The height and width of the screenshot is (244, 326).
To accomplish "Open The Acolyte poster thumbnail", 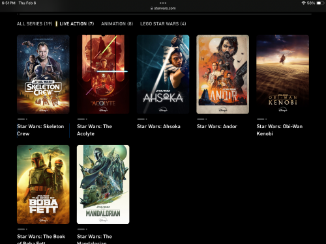I will click(x=103, y=74).
